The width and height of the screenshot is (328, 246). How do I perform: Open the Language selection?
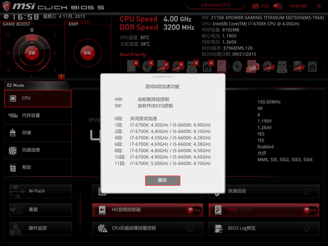coord(298,6)
